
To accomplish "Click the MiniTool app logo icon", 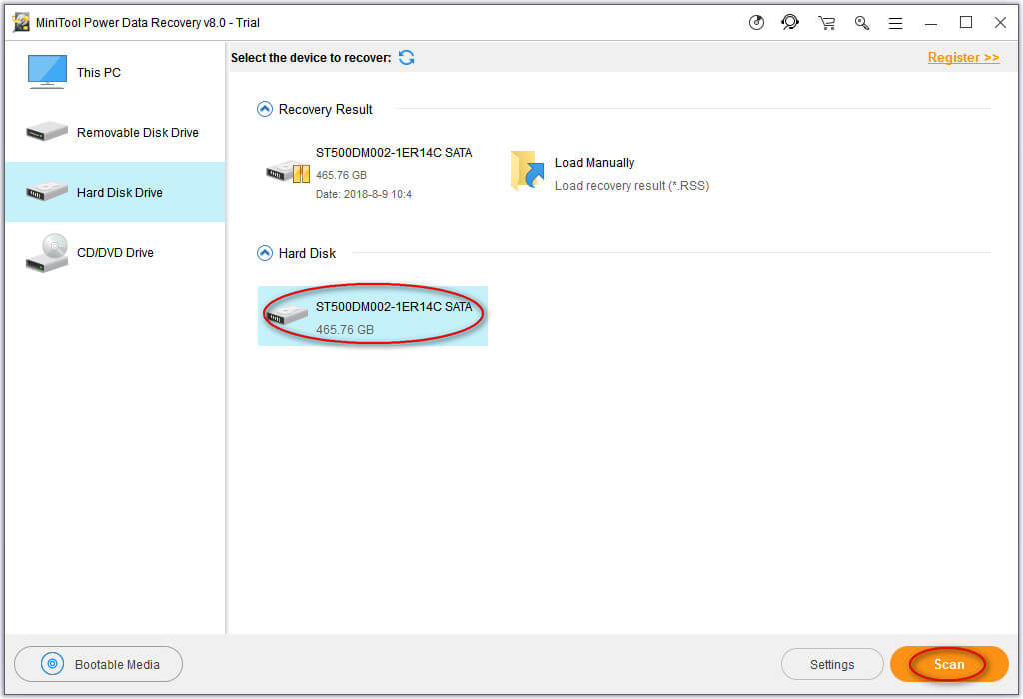I will coord(21,22).
